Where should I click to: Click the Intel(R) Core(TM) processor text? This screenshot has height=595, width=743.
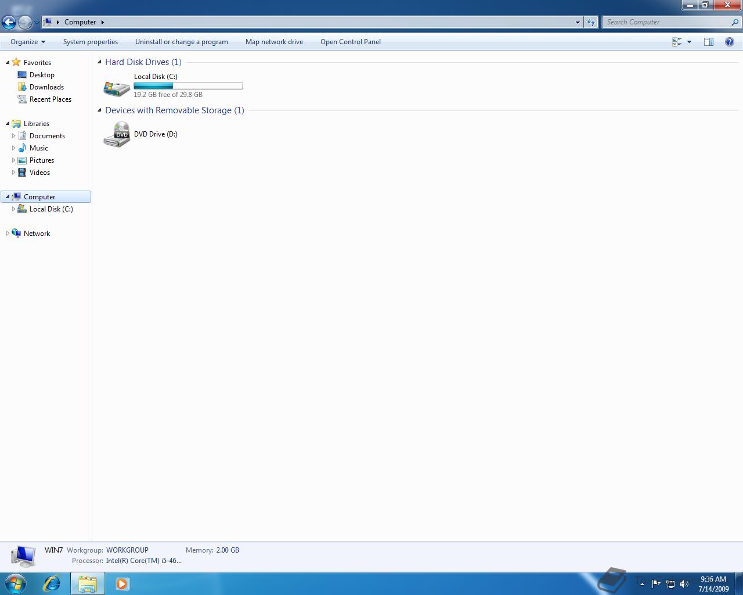tap(144, 561)
